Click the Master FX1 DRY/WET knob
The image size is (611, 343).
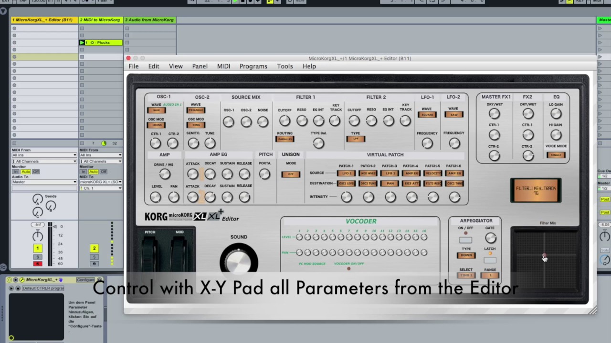click(494, 113)
